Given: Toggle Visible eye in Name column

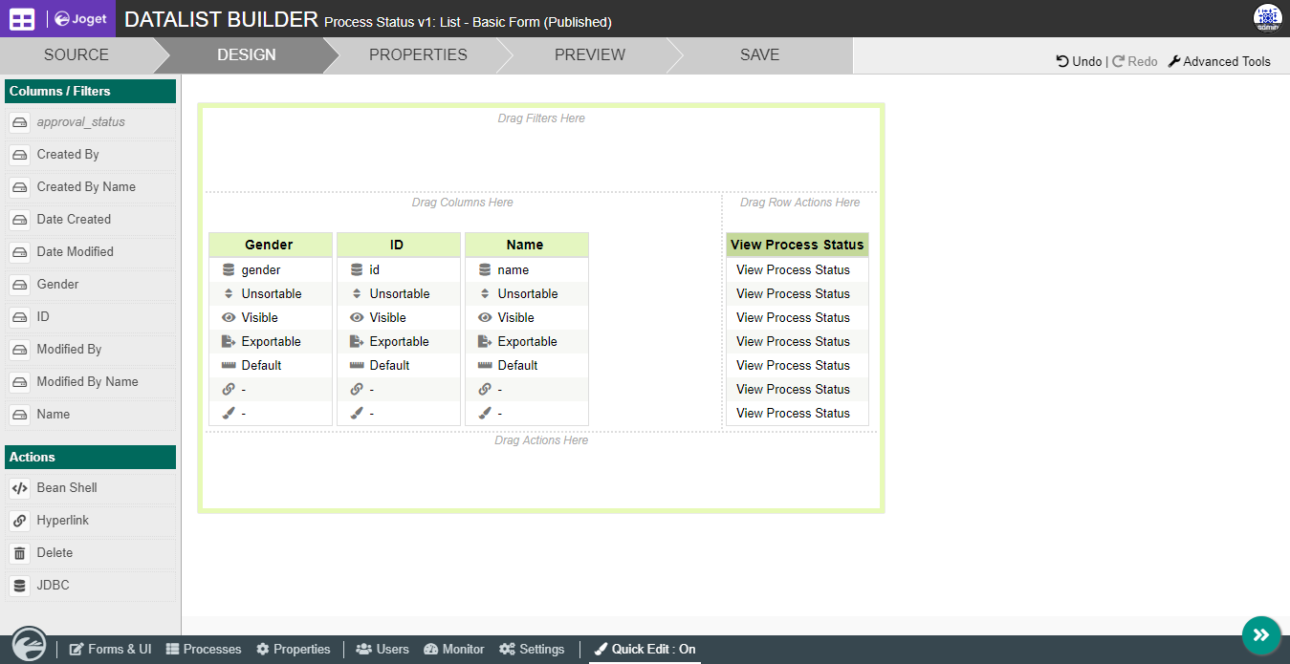Looking at the screenshot, I should [x=485, y=318].
